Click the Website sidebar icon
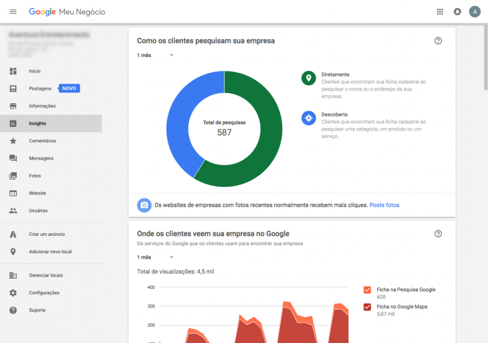The width and height of the screenshot is (488, 343). 13,193
